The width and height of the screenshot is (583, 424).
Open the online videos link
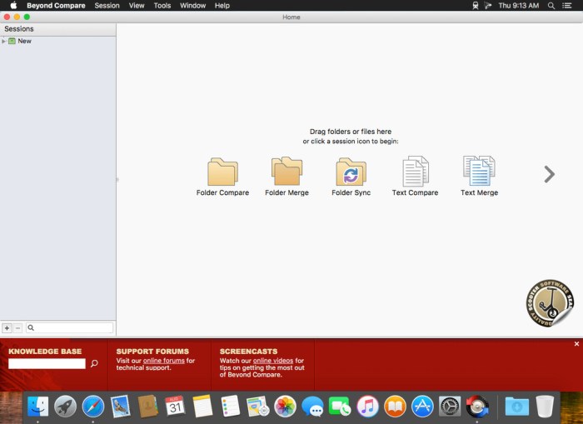click(273, 361)
